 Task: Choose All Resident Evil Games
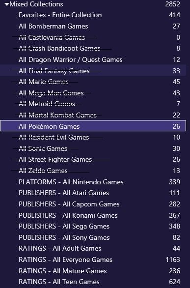93,138
